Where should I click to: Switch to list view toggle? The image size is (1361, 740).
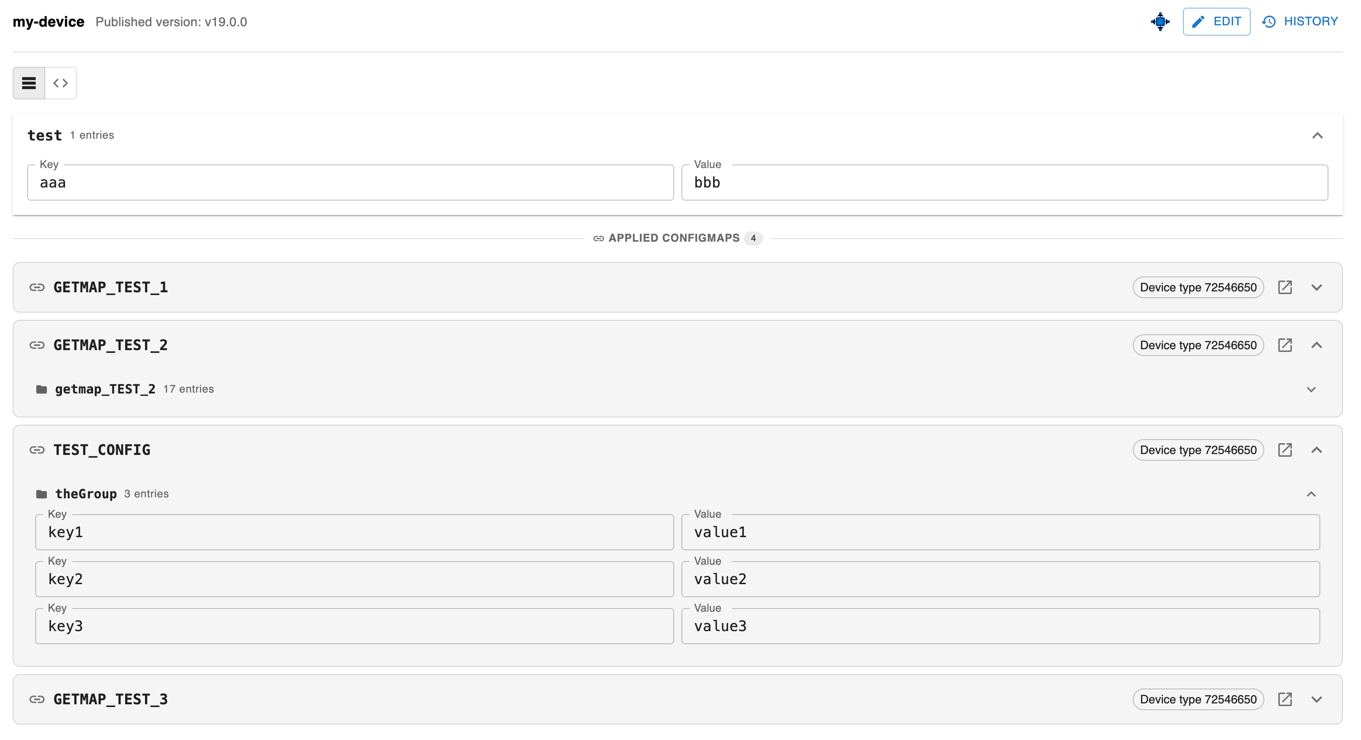coord(29,83)
